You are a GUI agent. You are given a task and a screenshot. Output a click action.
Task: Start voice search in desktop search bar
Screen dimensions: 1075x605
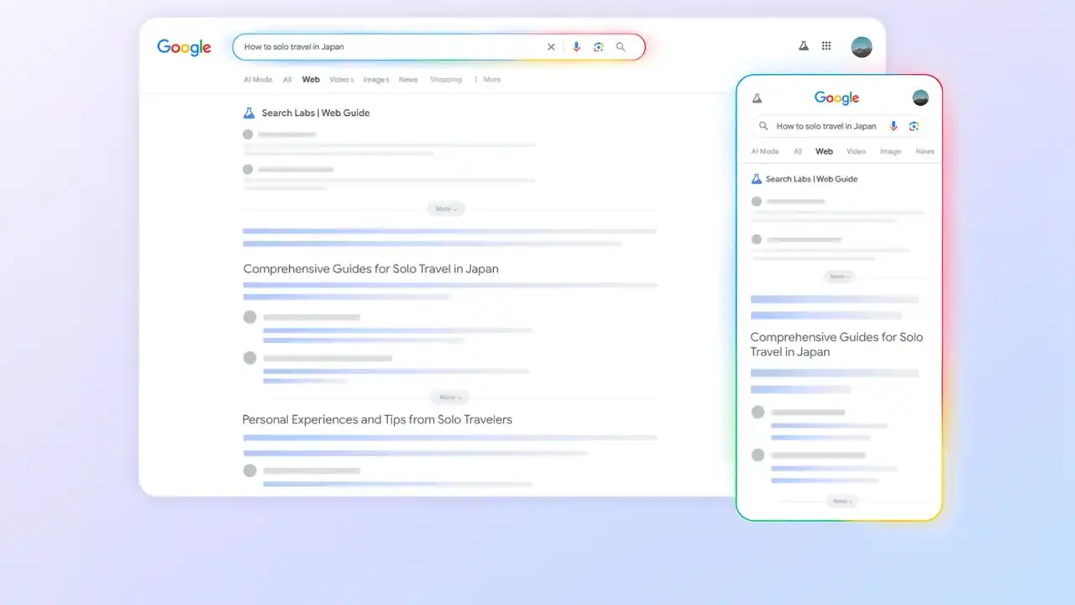click(x=576, y=47)
